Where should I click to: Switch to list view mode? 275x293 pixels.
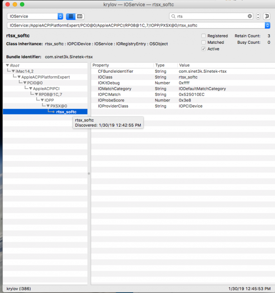point(71,16)
